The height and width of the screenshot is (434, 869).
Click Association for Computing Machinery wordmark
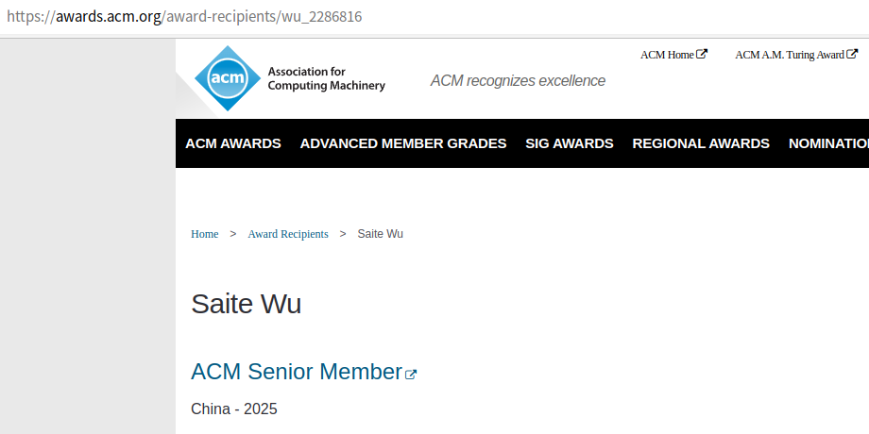[326, 78]
